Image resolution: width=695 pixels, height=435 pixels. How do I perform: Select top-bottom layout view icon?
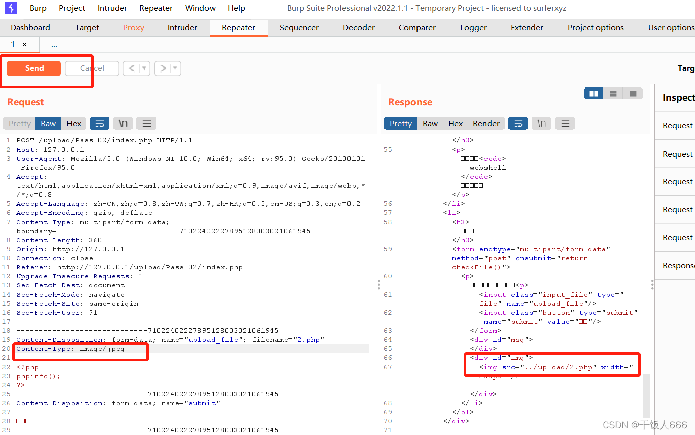coord(613,93)
